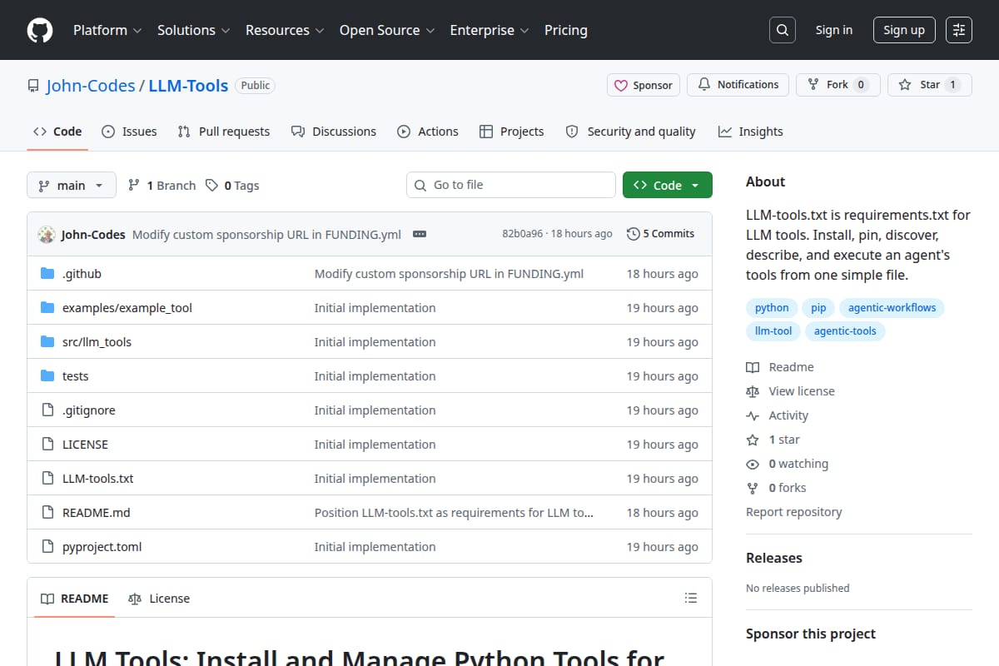Viewport: 999px width, 666px height.
Task: Open the search magnifier button
Action: [x=782, y=30]
